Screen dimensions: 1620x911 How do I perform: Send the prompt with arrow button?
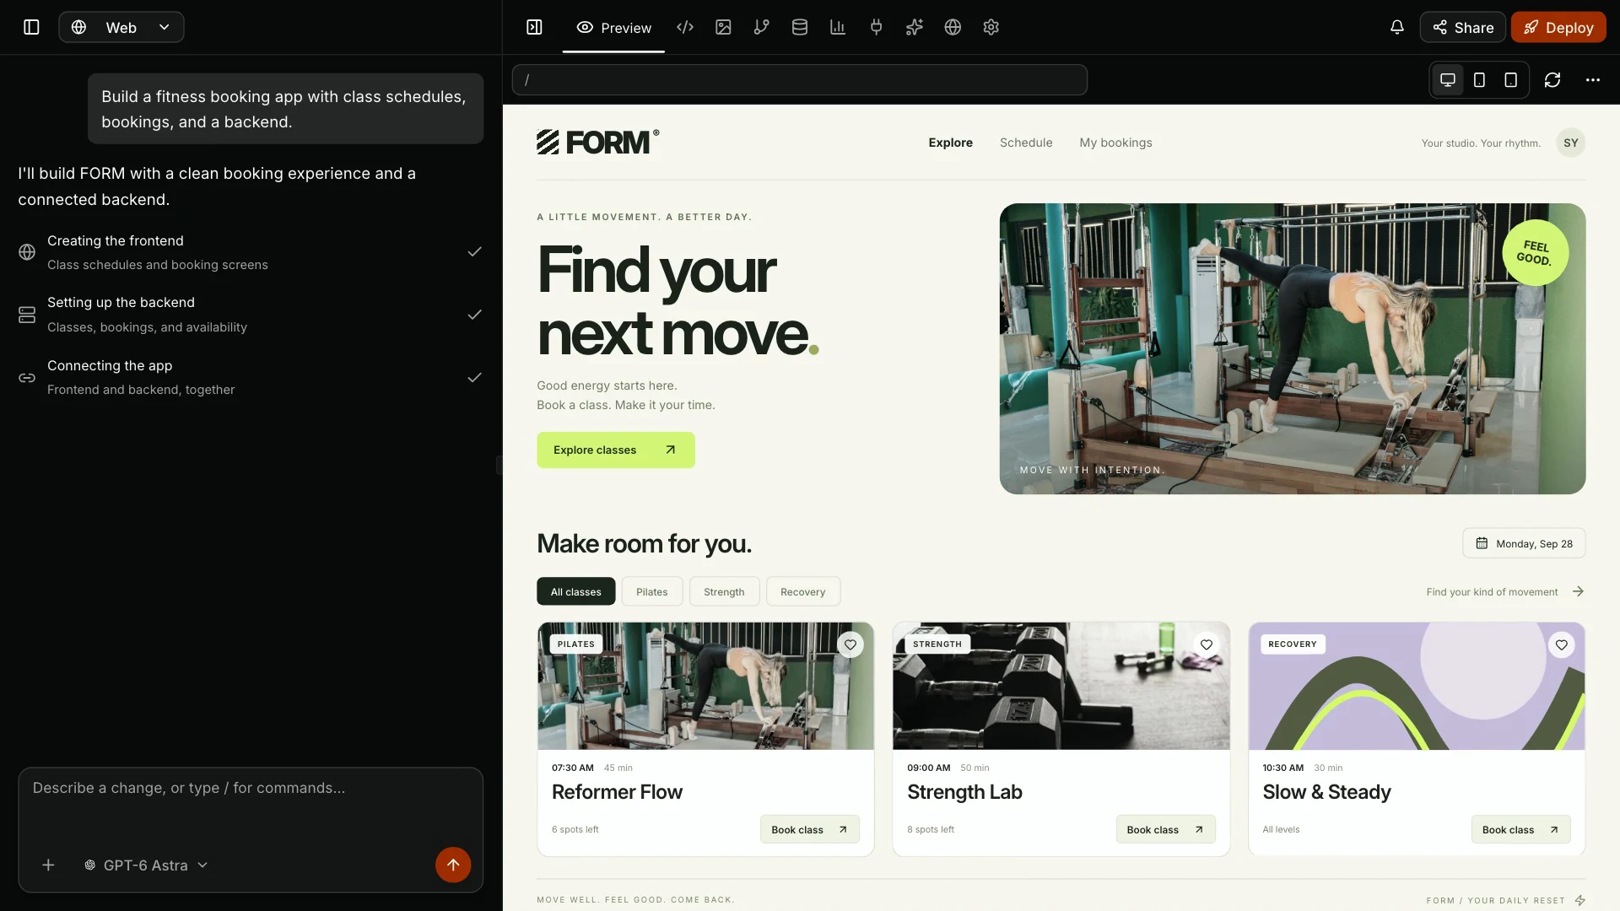coord(453,865)
